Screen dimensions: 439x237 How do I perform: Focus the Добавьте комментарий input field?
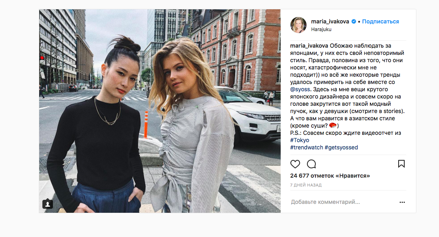343,202
